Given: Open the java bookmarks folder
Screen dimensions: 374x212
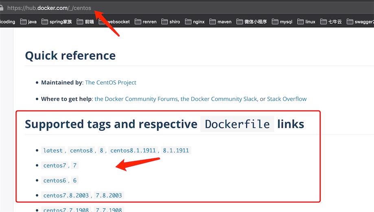Looking at the screenshot, I should [x=28, y=21].
